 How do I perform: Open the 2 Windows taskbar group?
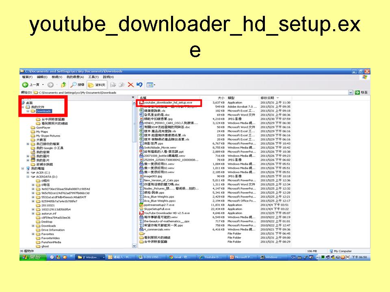[90, 257]
